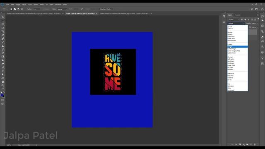Open the Edit Toolbar three-dots button

(3, 89)
